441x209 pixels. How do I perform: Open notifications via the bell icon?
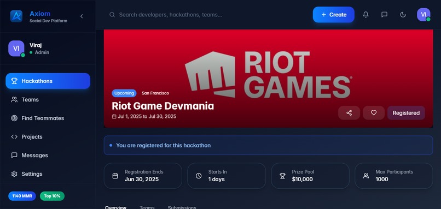click(x=365, y=15)
